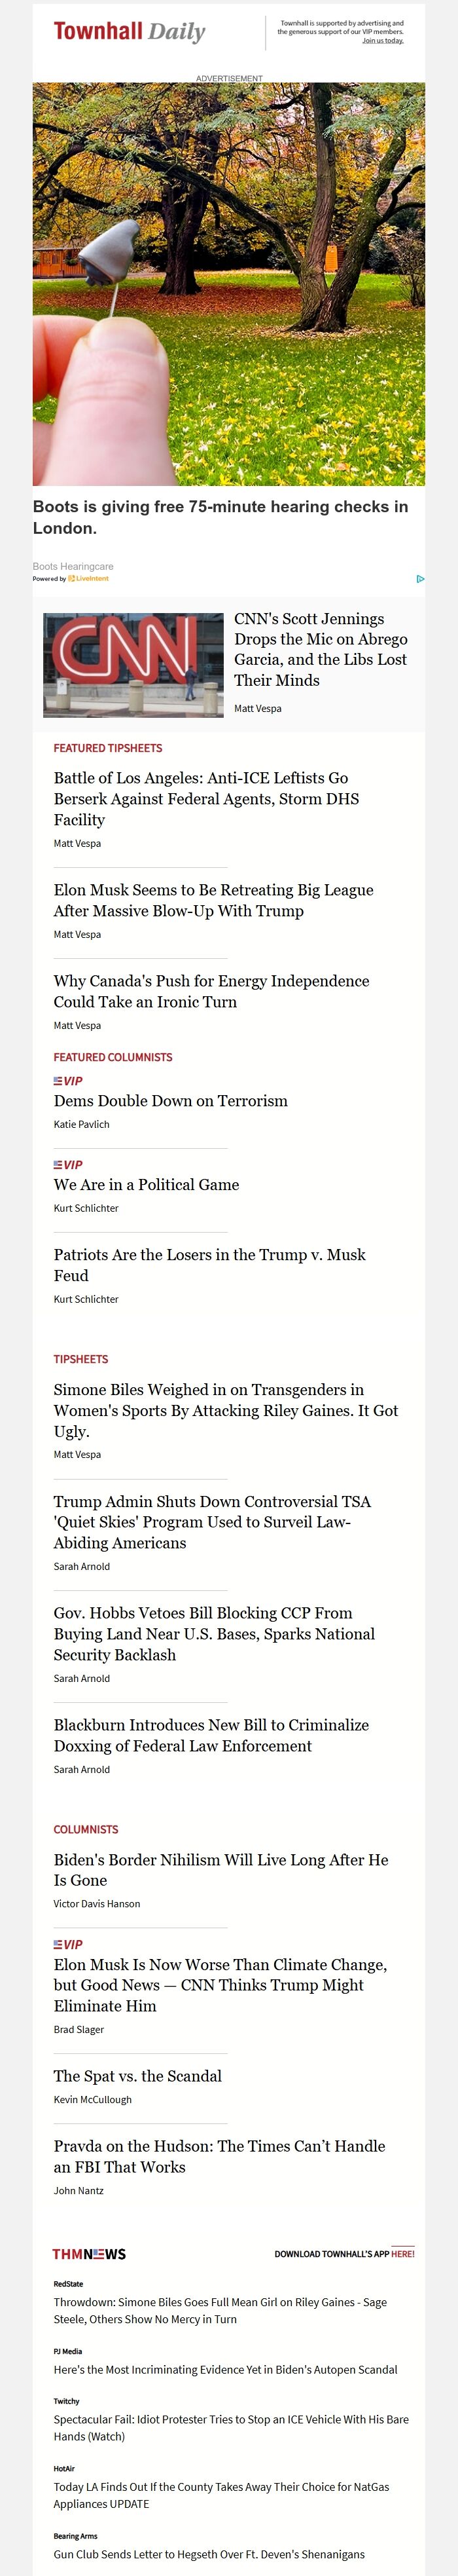
Task: Click the VIP badge above Elon Musk climate article
Action: pos(68,1945)
